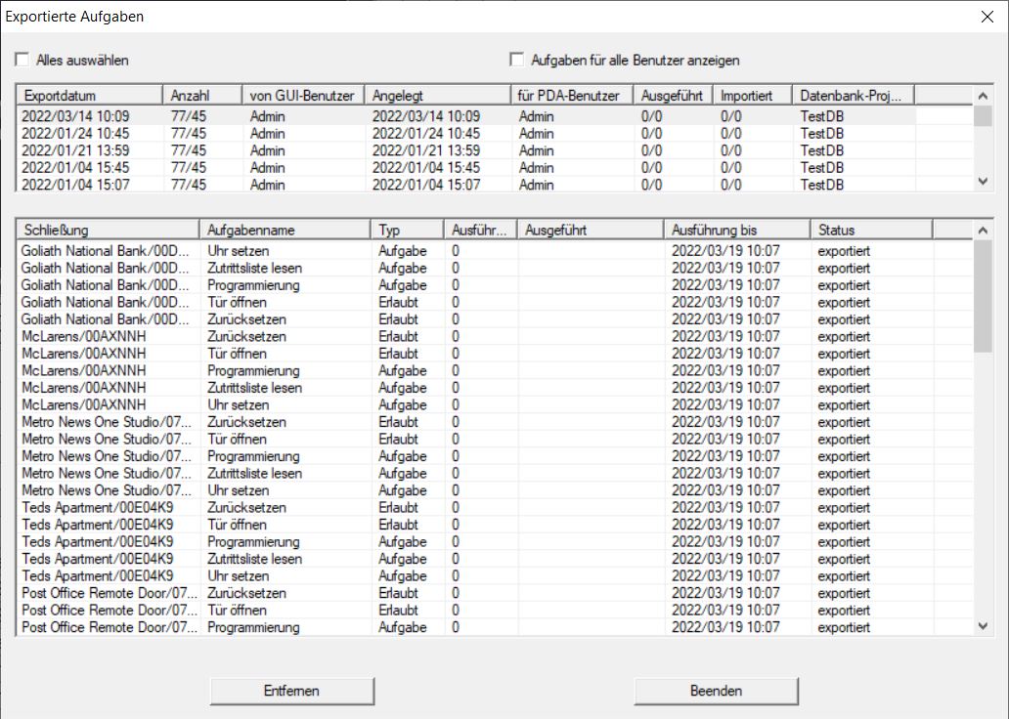Click the Status column header
1009x719 pixels.
click(870, 230)
